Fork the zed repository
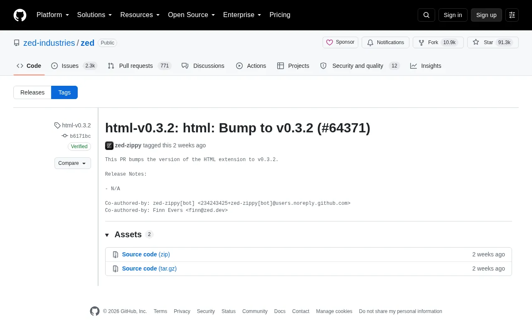Viewport: 532px width, 333px height. 438,42
